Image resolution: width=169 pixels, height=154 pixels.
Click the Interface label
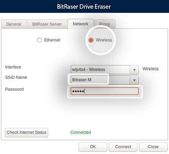(13, 67)
